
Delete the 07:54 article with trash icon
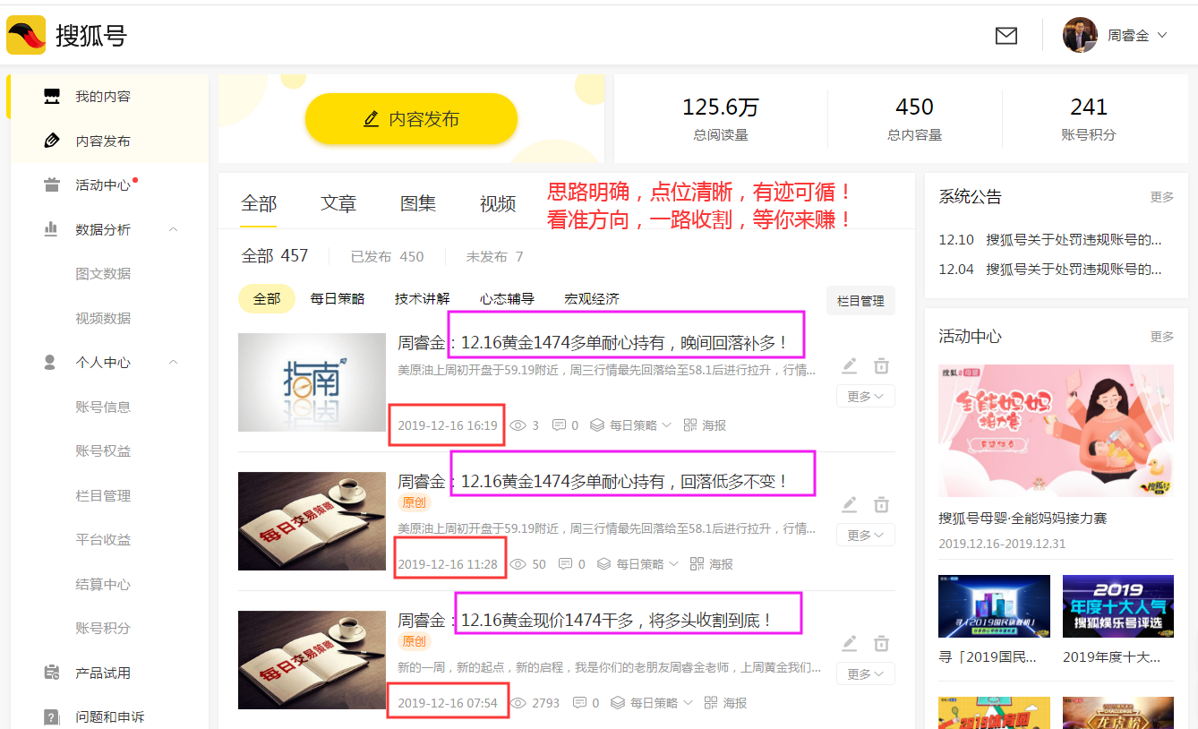click(882, 643)
